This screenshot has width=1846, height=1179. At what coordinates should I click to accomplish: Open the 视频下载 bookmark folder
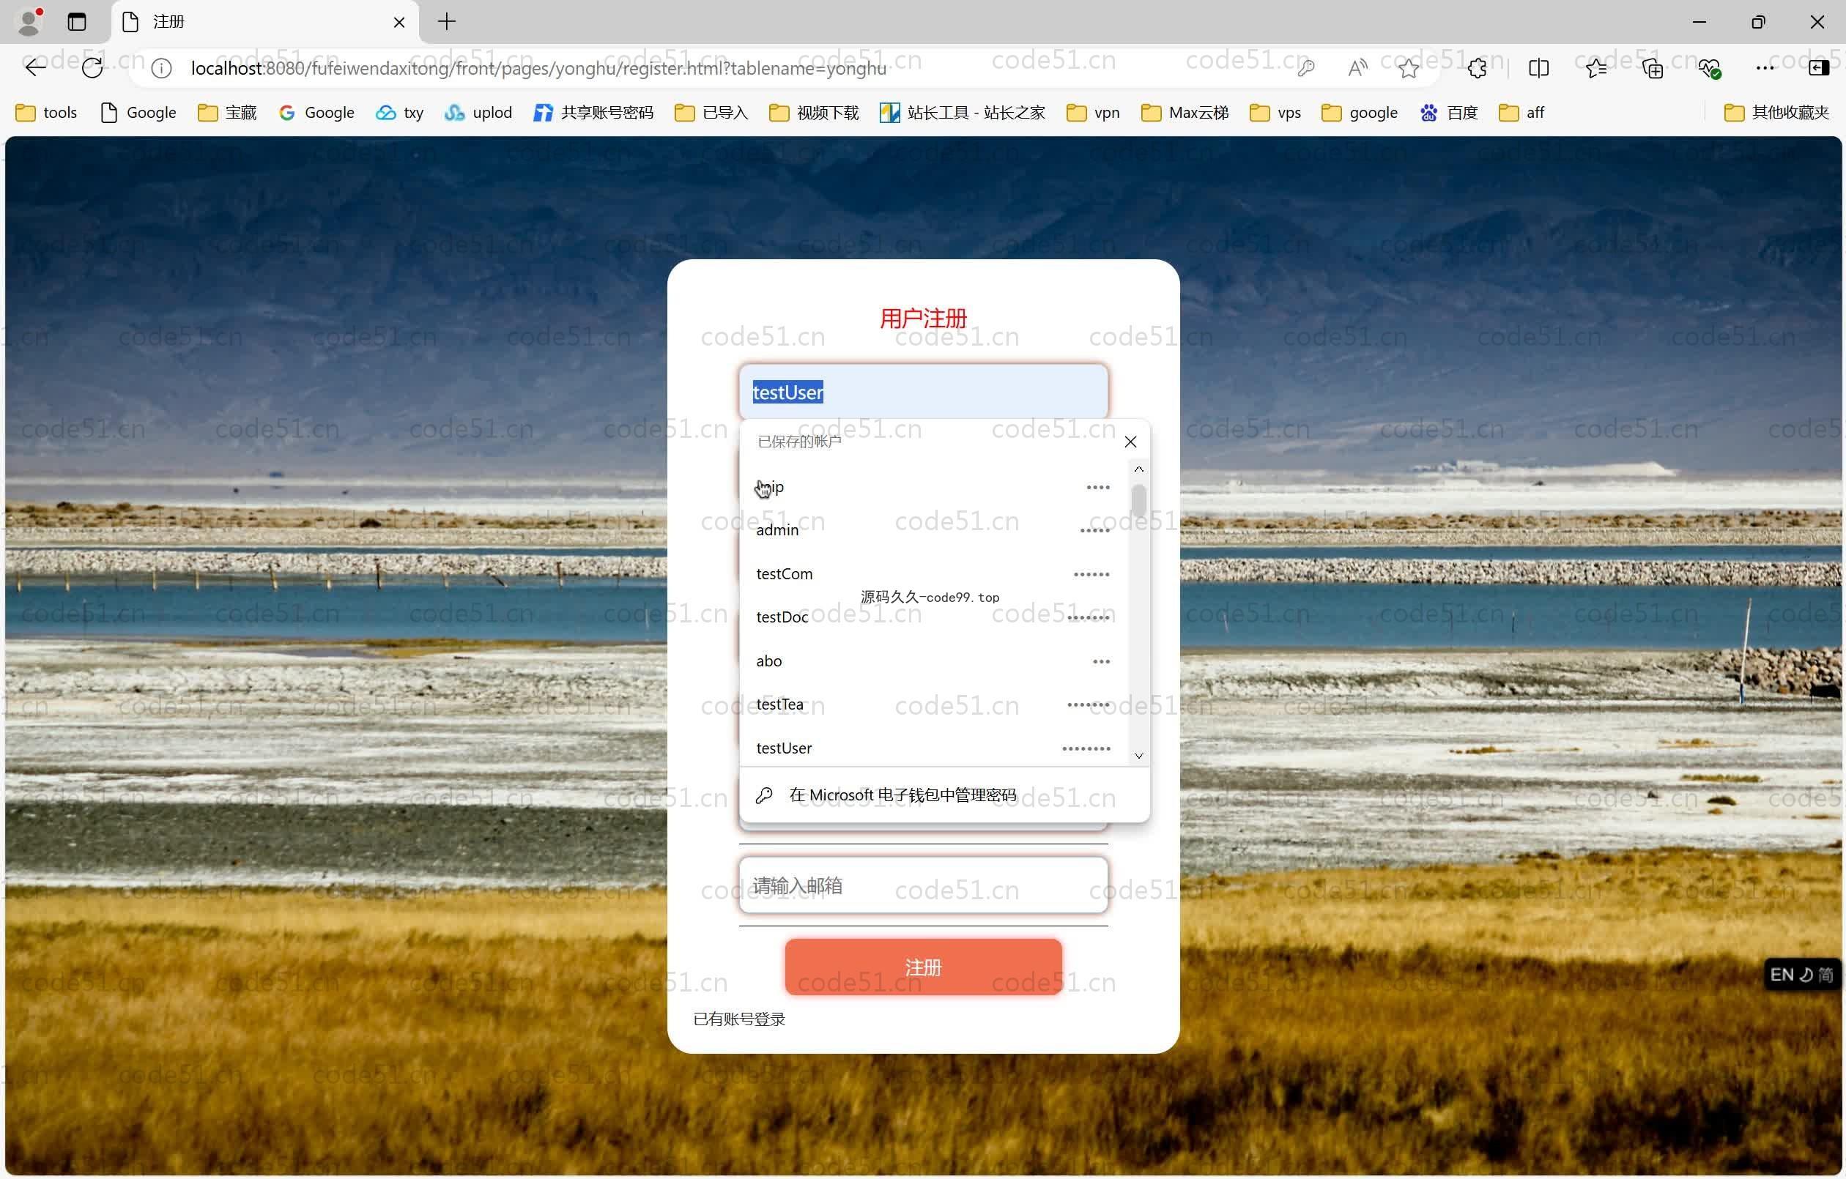[x=813, y=113]
